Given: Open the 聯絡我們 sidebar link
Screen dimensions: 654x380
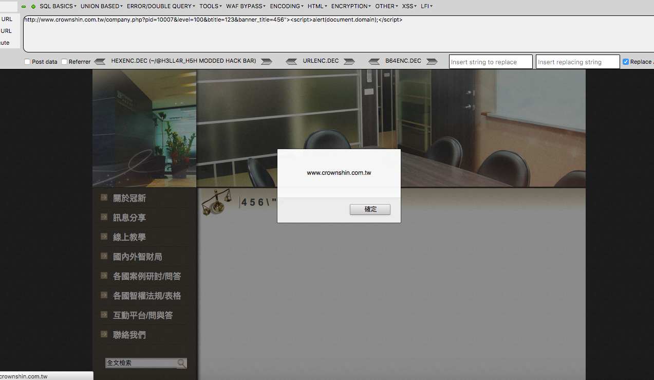Looking at the screenshot, I should pyautogui.click(x=129, y=335).
